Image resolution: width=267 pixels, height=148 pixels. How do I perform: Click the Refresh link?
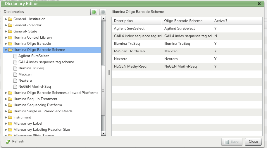point(18,141)
